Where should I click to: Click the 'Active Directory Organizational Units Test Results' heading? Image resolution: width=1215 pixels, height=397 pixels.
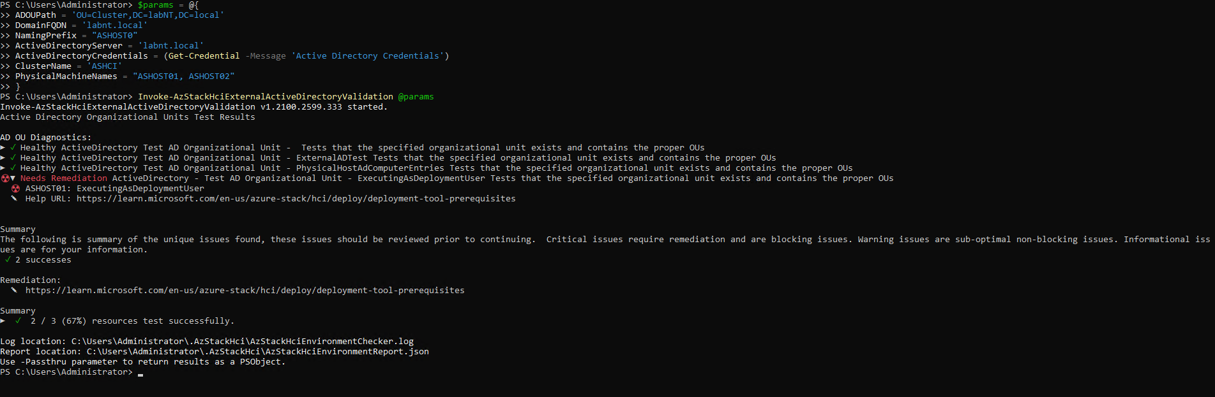128,117
